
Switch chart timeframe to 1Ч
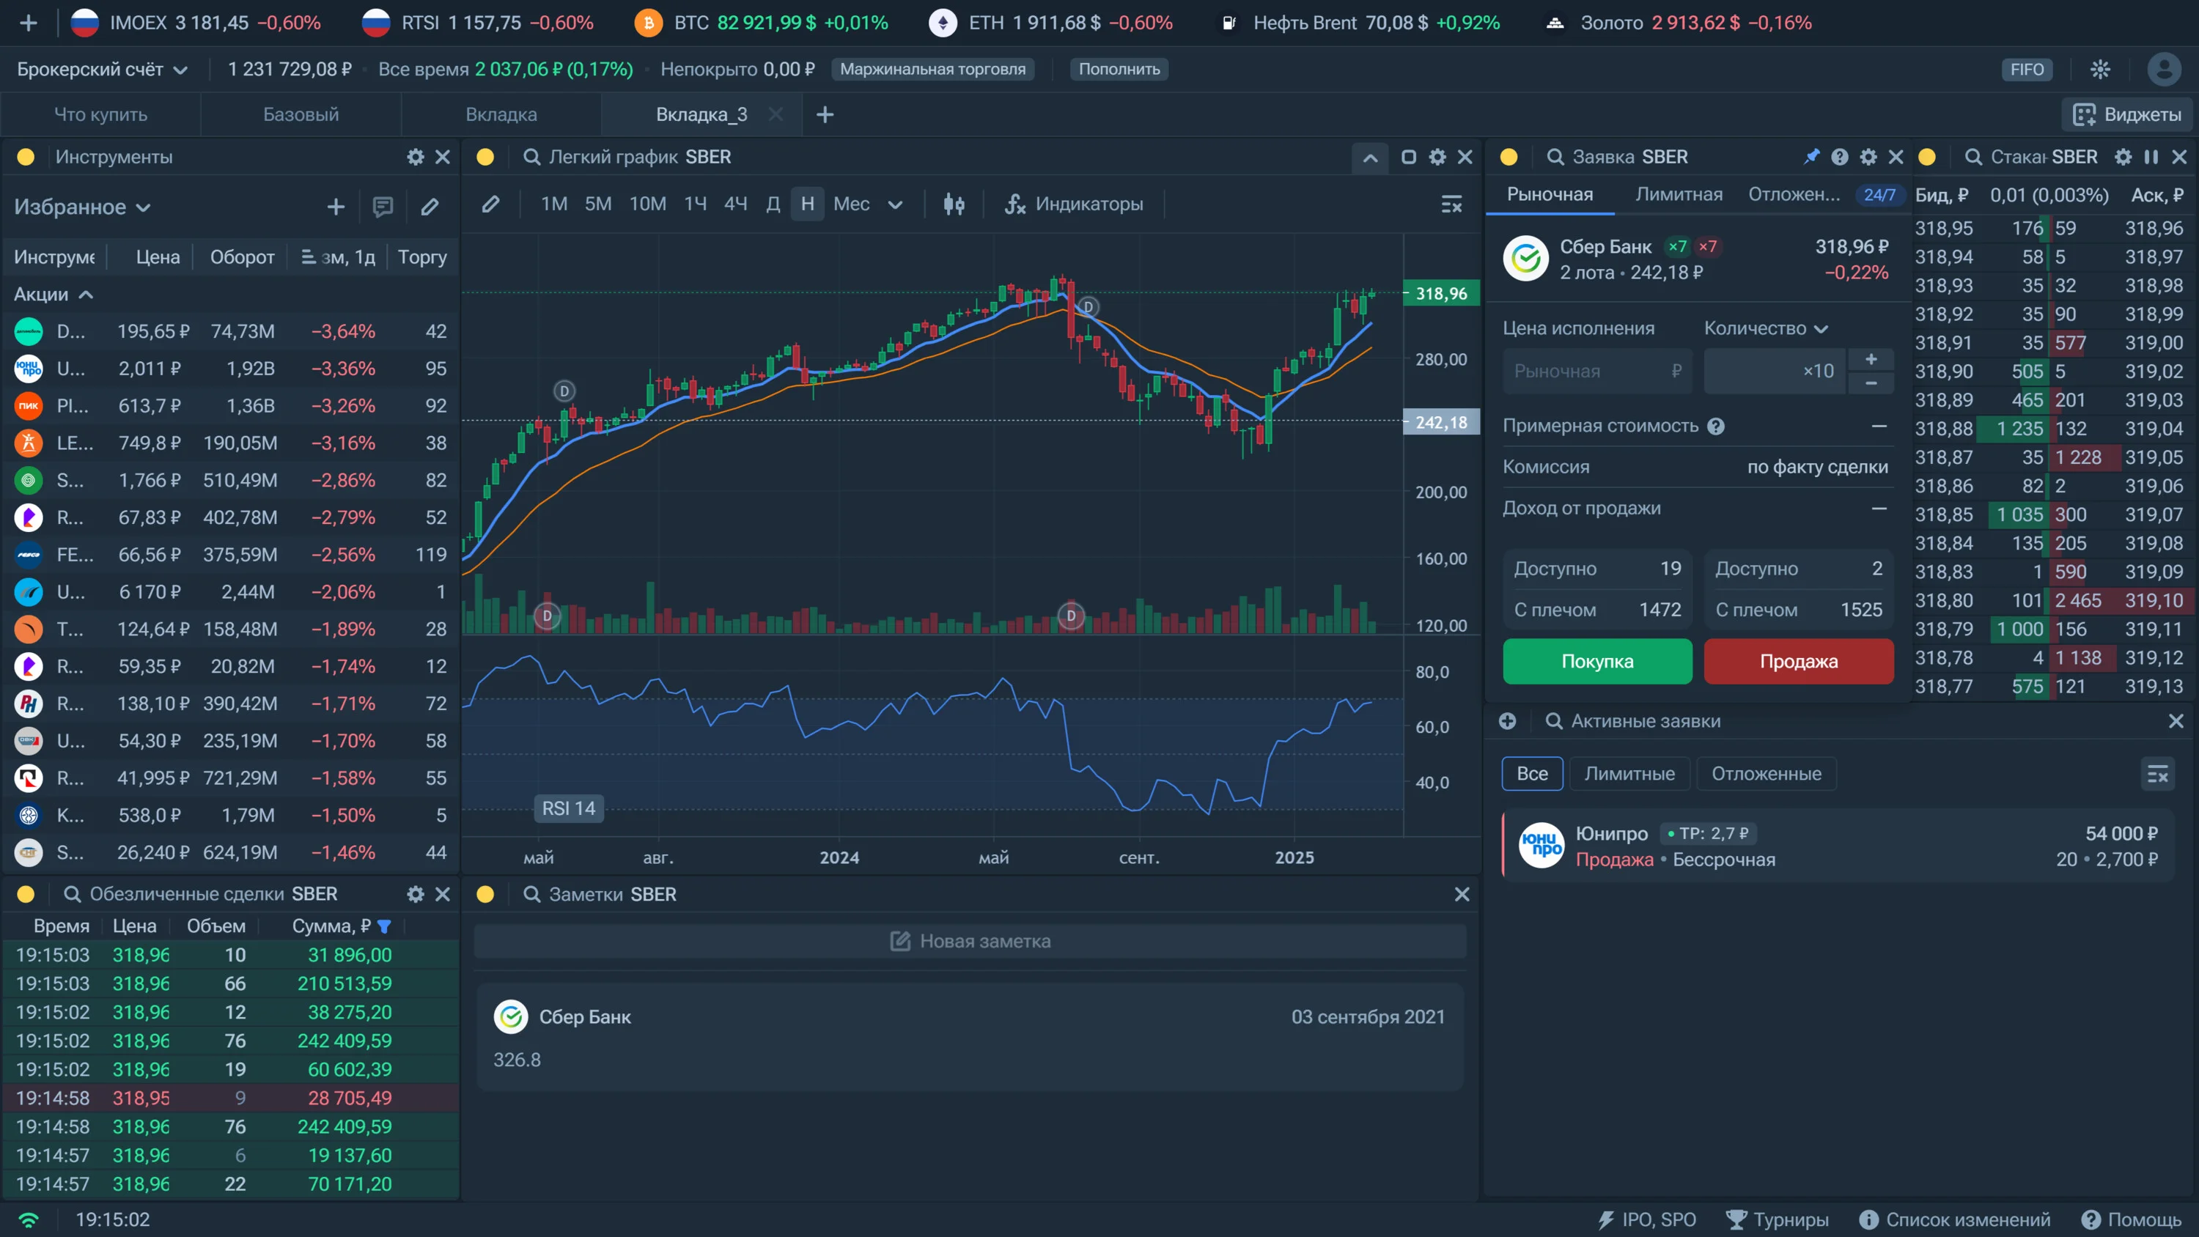695,204
